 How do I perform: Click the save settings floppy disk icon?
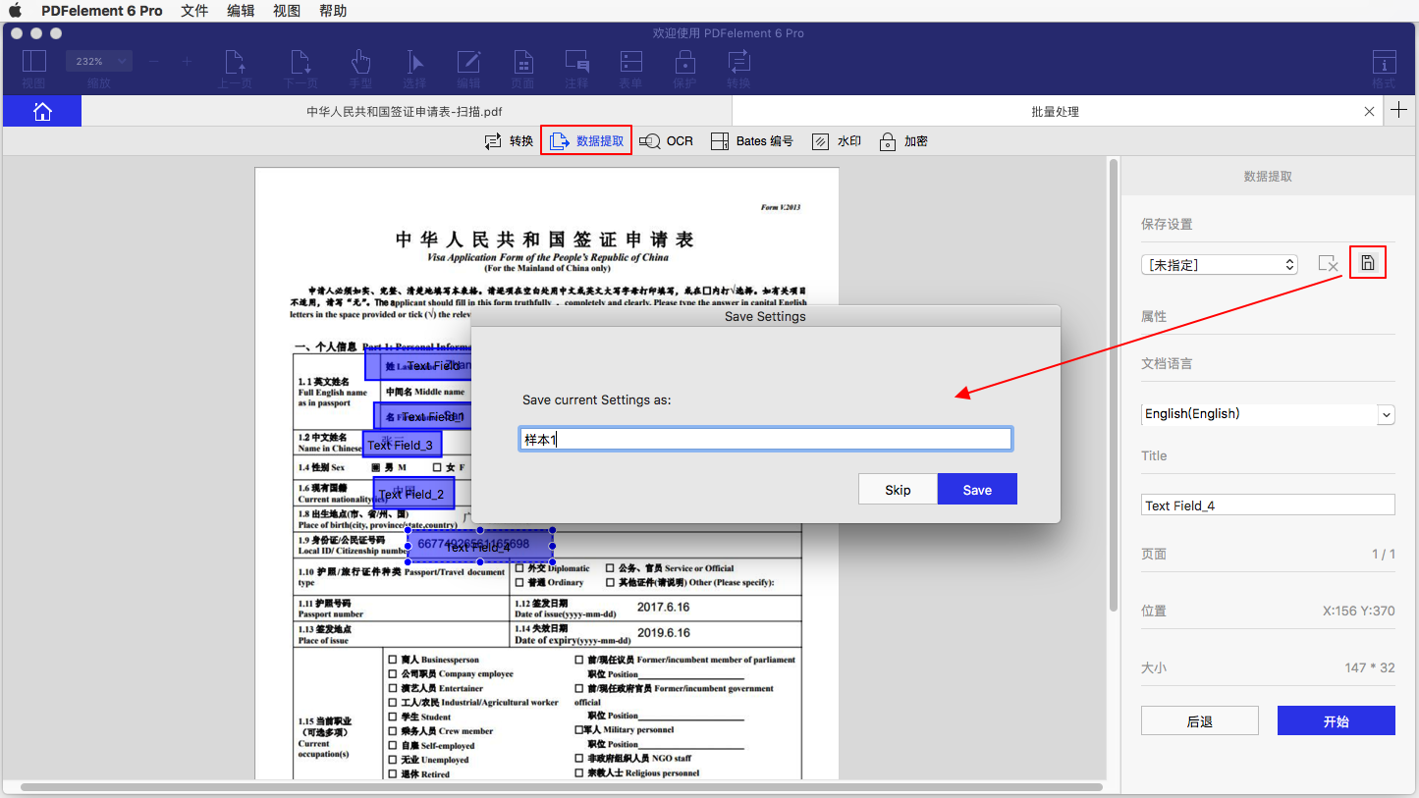tap(1367, 263)
